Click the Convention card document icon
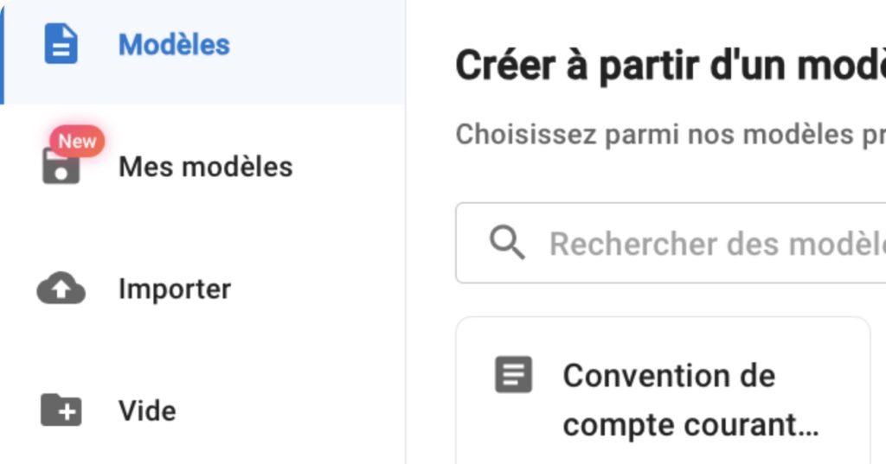Viewport: 886px width, 464px height. click(x=513, y=376)
